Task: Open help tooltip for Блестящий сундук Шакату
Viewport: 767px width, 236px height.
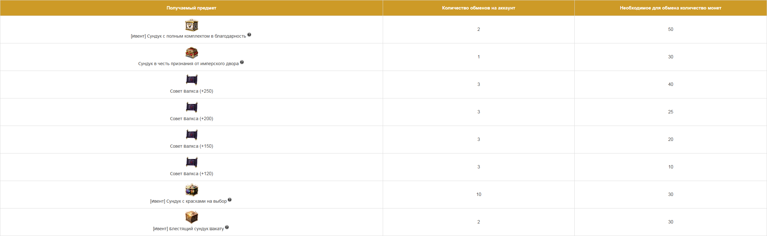Action: click(x=227, y=227)
